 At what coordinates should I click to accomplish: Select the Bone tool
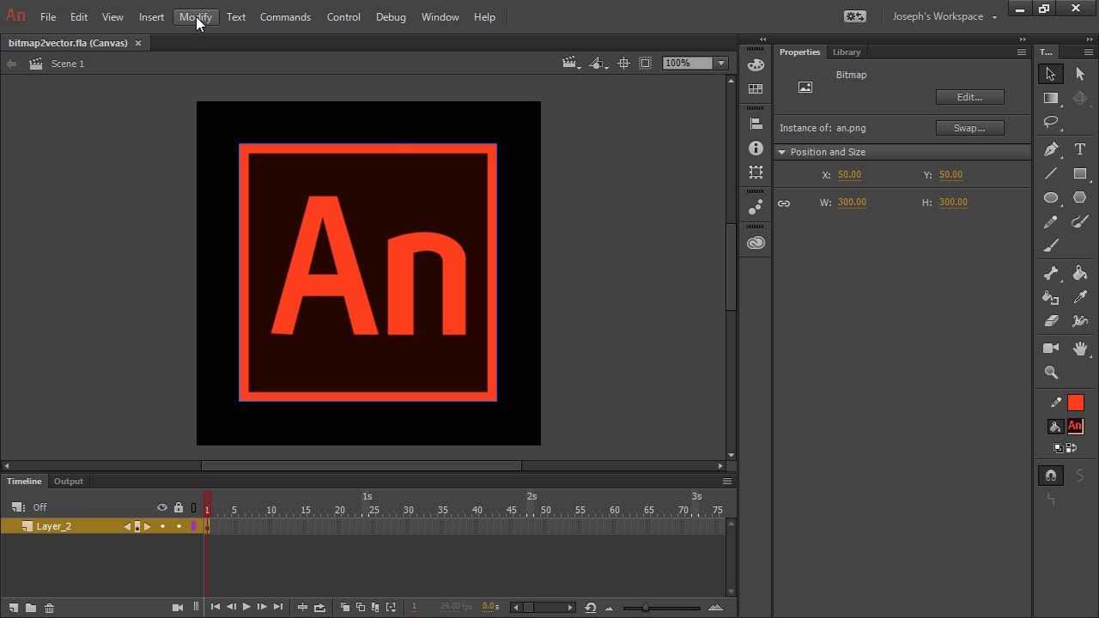coord(1051,273)
